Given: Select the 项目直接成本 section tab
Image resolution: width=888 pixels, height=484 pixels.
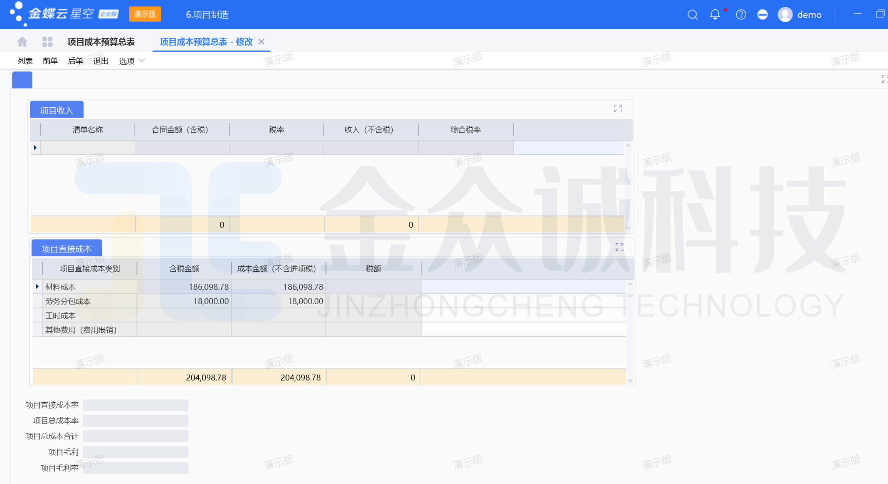Looking at the screenshot, I should coord(67,249).
